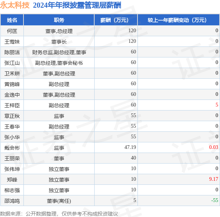The height and width of the screenshot is (217, 220).
Task: Click 监事 in 戴会彬's row
Action: 59,148
